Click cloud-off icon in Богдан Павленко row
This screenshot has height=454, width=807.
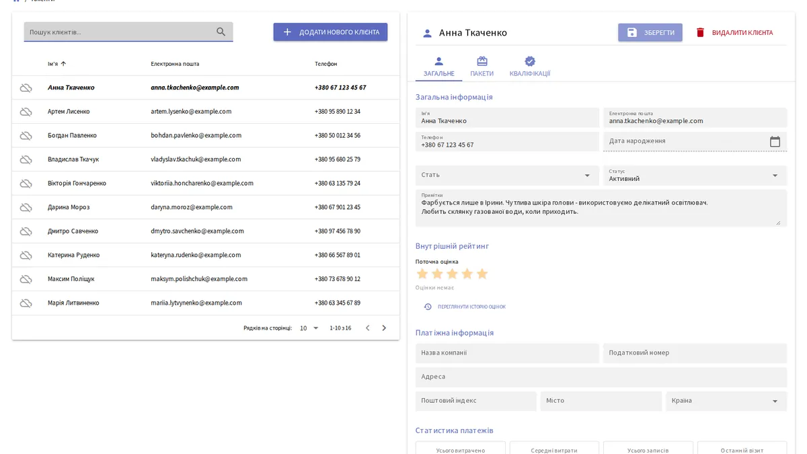26,136
